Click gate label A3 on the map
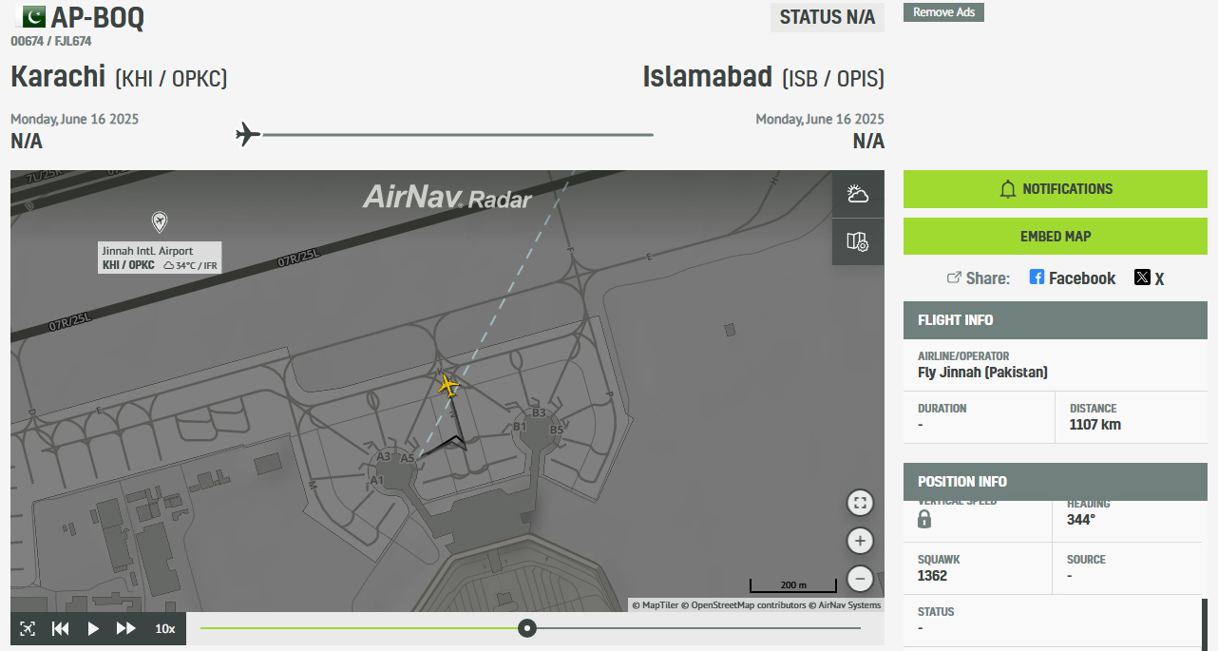 click(384, 456)
